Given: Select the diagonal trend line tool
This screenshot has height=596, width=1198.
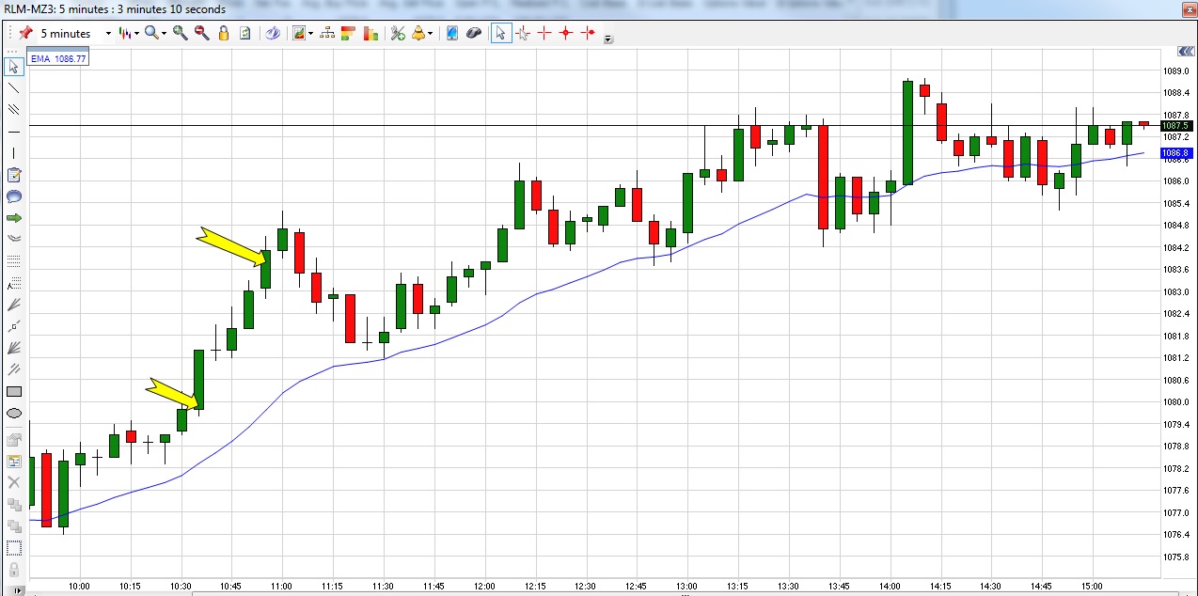Looking at the screenshot, I should tap(14, 88).
